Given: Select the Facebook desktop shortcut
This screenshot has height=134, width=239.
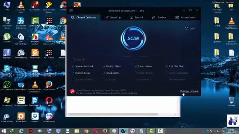Looking at the screenshot, I should tap(7, 54).
